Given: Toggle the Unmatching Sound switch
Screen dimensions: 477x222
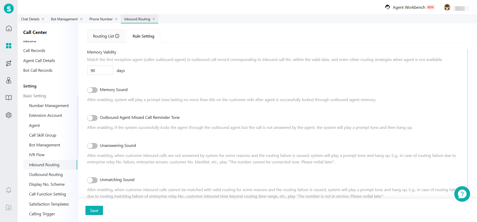Looking at the screenshot, I should (x=92, y=180).
